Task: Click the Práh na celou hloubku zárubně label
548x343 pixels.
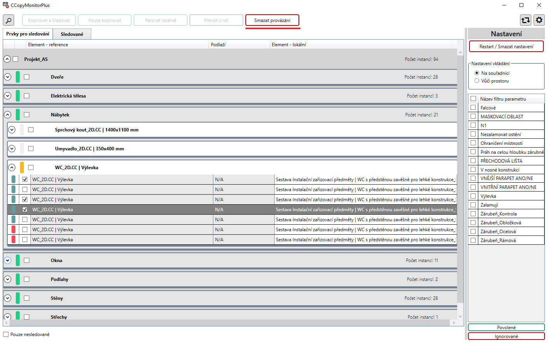Action: click(512, 152)
